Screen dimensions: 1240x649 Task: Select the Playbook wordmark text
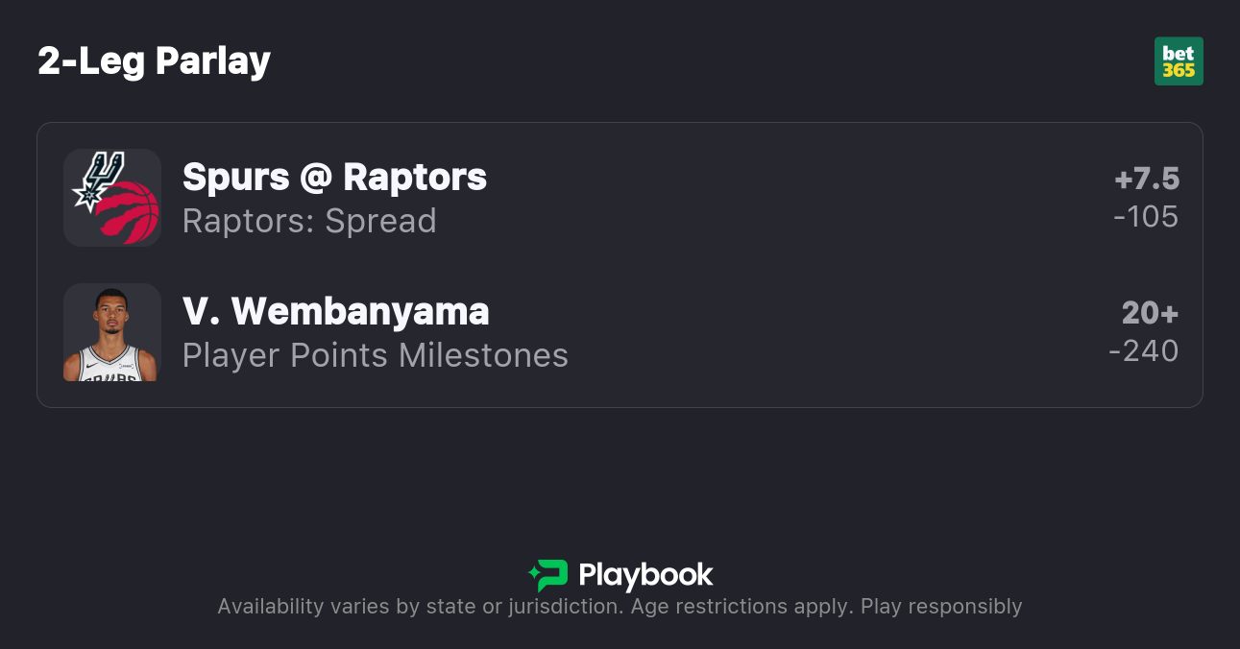coord(645,575)
